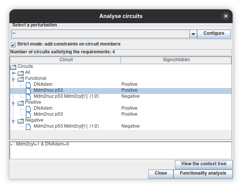Image resolution: width=242 pixels, height=188 pixels.
Task: Click the Close button
Action: coord(161,174)
